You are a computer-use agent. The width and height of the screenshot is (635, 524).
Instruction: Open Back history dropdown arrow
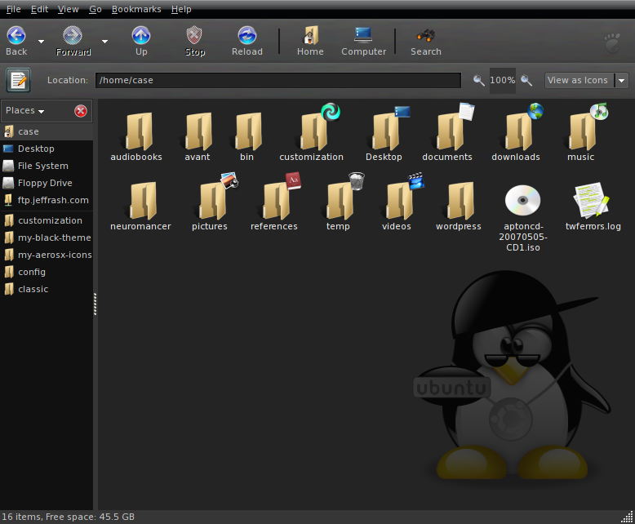pos(41,42)
